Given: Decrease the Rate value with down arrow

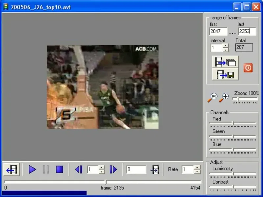Looking at the screenshot, I should [x=197, y=172].
